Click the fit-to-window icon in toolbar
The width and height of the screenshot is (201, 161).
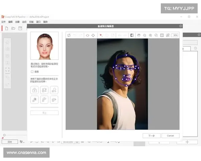click(x=162, y=35)
